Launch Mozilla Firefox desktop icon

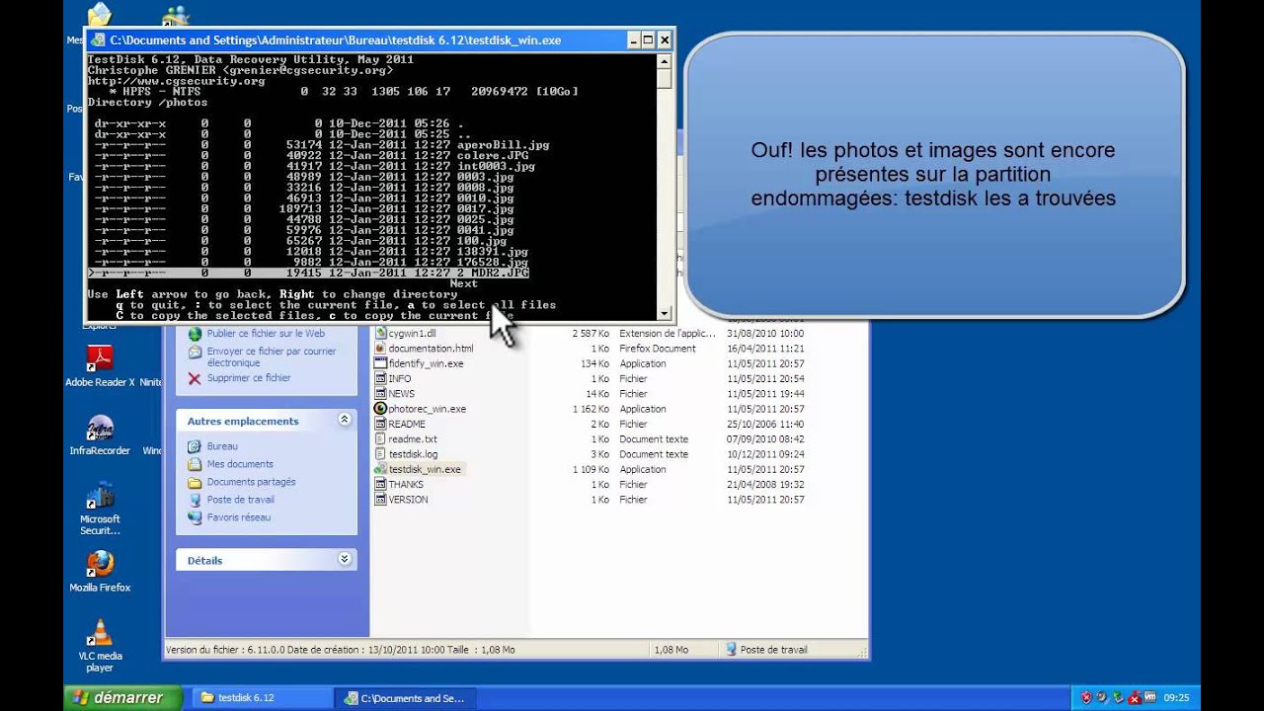pyautogui.click(x=100, y=564)
